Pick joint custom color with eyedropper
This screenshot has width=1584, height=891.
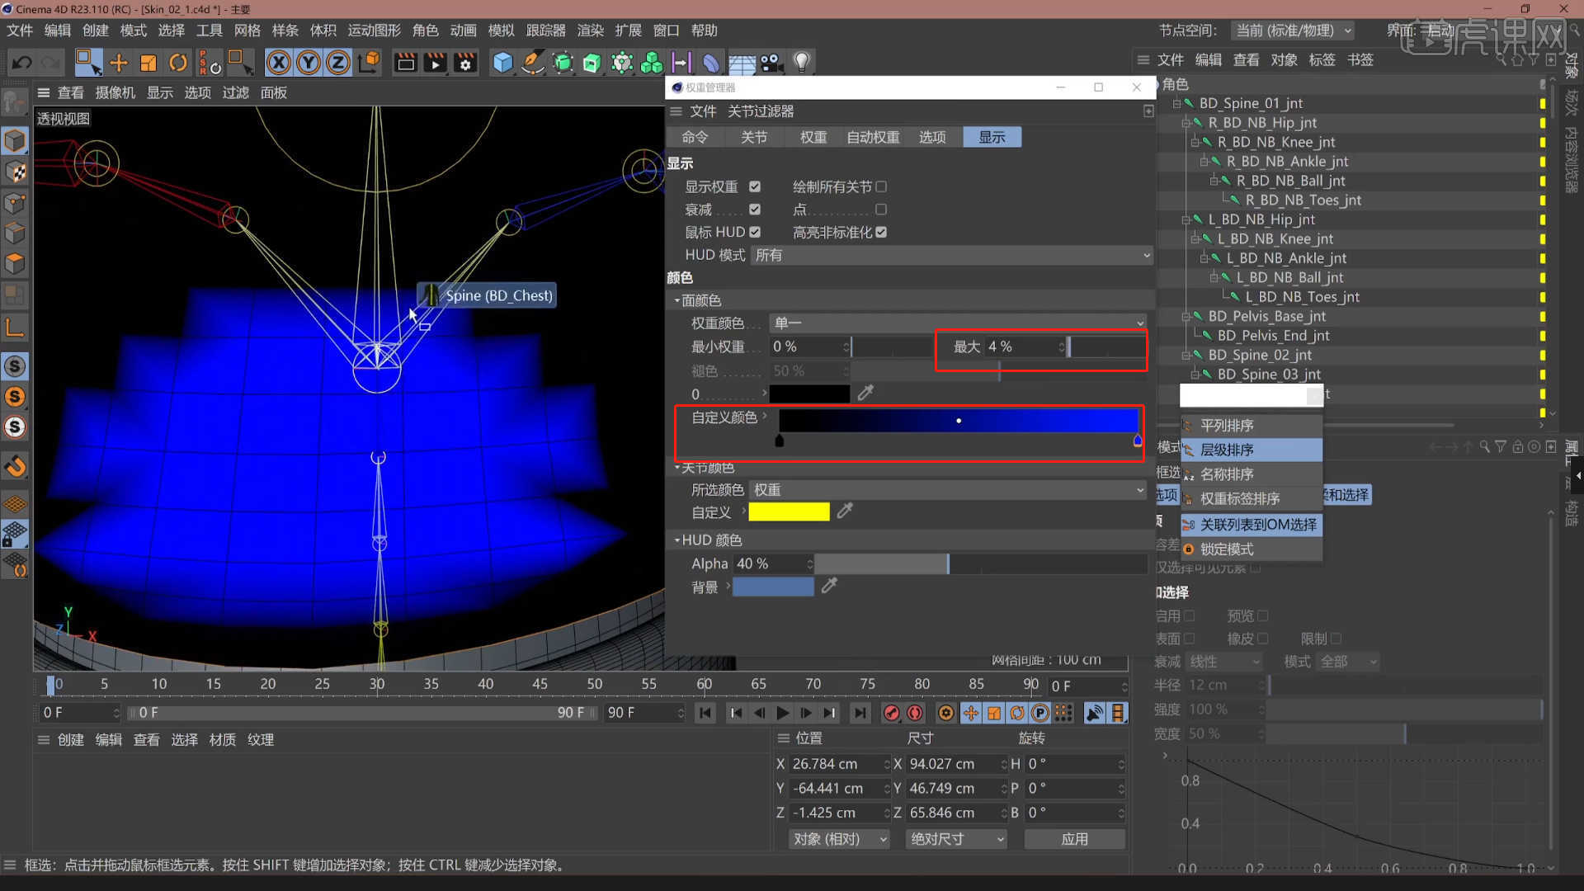845,511
